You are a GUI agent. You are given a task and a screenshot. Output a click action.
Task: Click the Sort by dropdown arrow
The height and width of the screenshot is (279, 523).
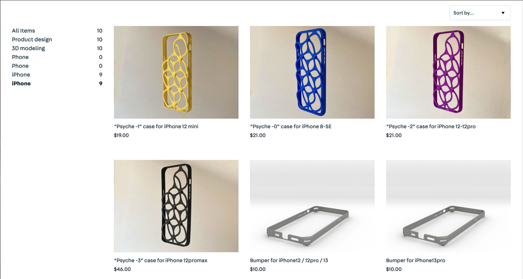coord(503,13)
